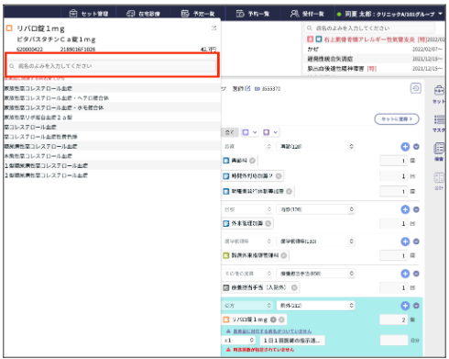Click the gray button left of the blue square dropdown
The width and height of the screenshot is (449, 359).
229,132
